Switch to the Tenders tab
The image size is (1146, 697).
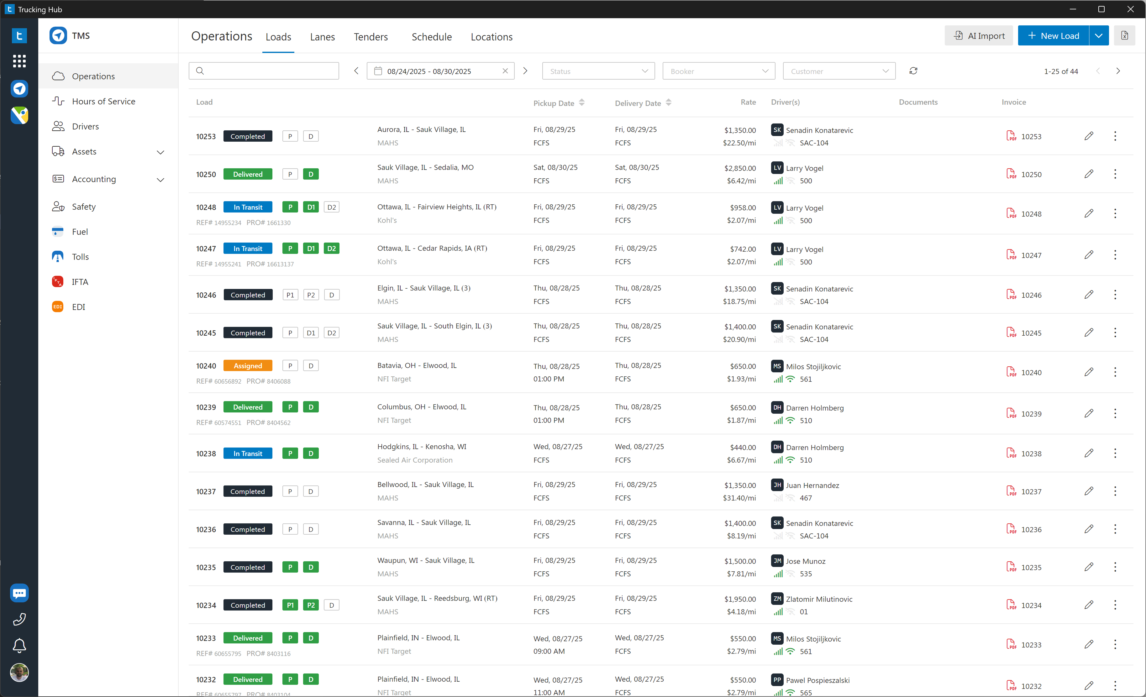(x=370, y=37)
